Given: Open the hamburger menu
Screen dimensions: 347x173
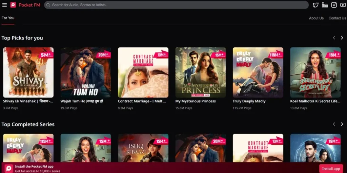Looking at the screenshot, I should [x=4, y=5].
